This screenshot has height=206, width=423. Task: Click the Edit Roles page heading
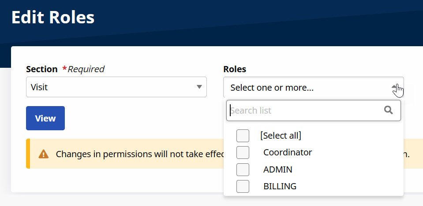53,17
